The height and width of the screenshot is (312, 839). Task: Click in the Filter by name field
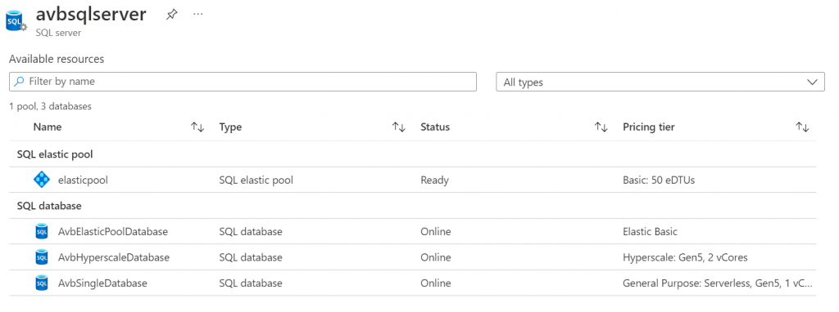[243, 82]
